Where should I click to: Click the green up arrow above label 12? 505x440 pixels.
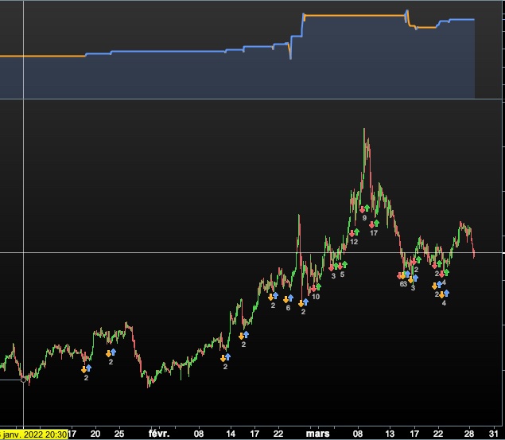pyautogui.click(x=356, y=232)
